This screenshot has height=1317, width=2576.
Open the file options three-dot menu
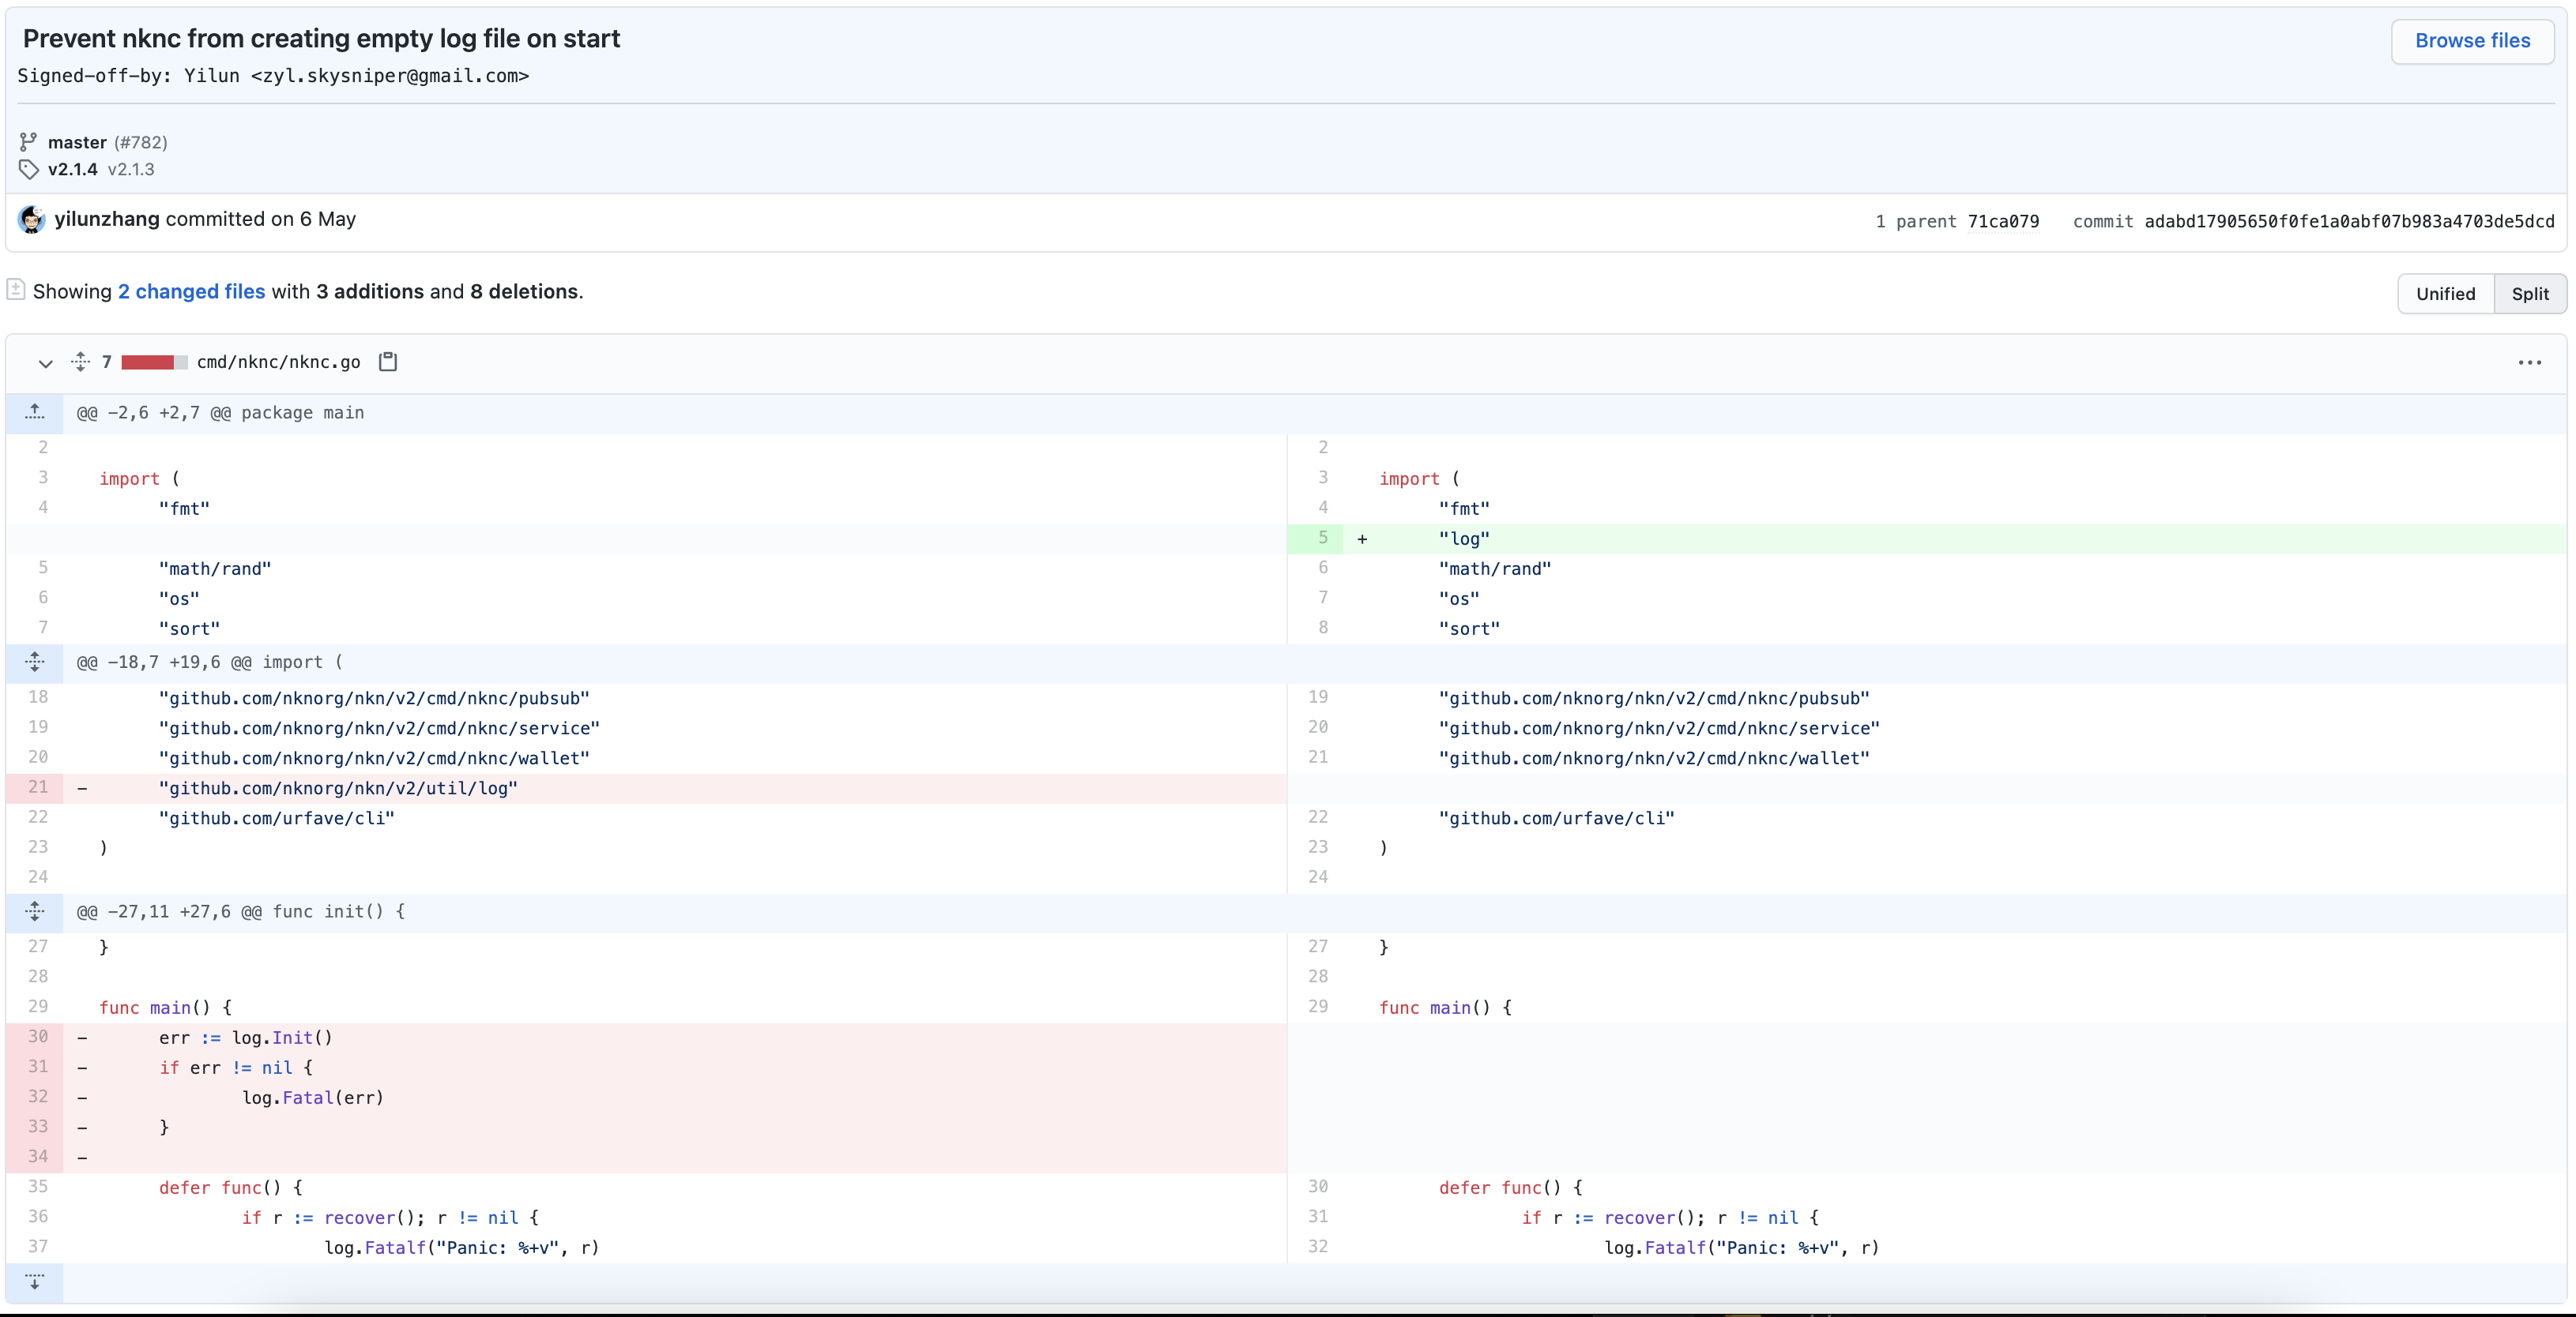(x=2529, y=362)
